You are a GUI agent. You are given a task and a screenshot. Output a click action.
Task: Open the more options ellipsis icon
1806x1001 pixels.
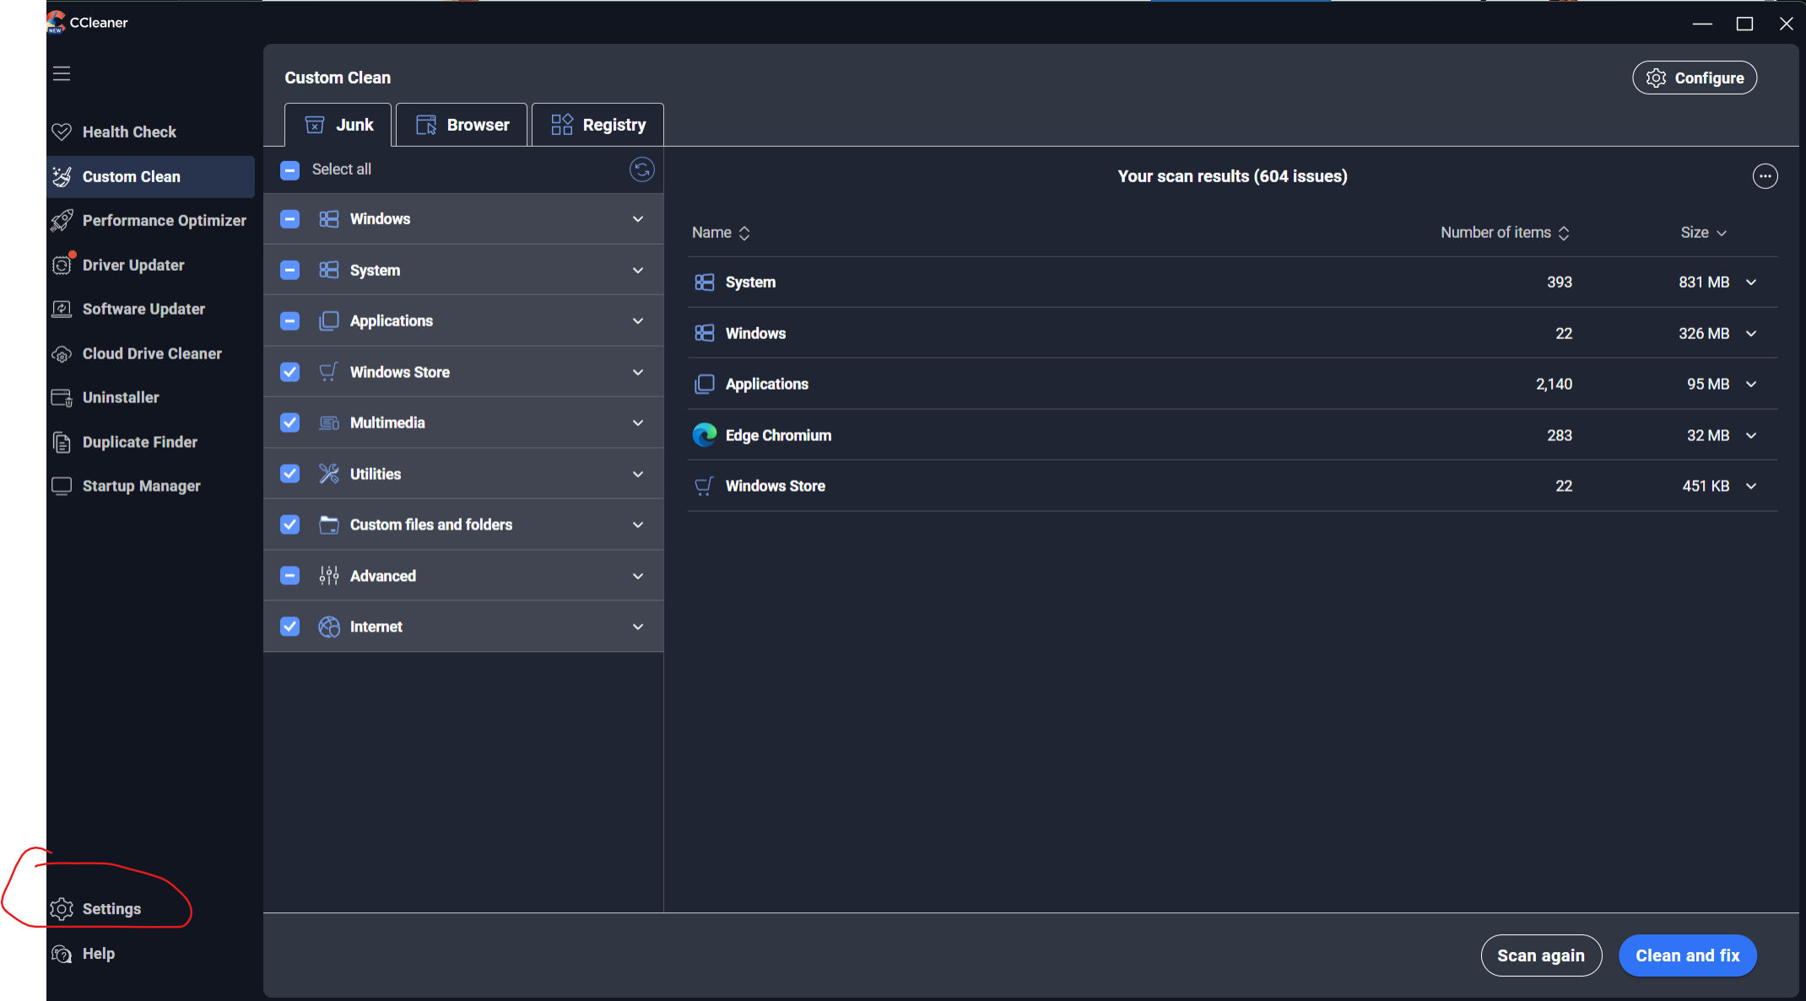click(1765, 176)
